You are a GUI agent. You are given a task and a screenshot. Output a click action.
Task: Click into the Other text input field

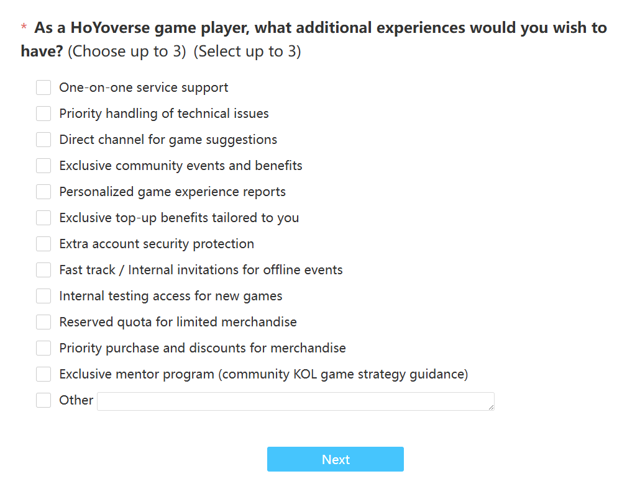tap(295, 401)
